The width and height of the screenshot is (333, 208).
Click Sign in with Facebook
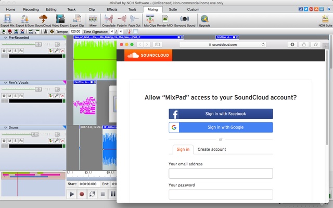[x=221, y=114]
